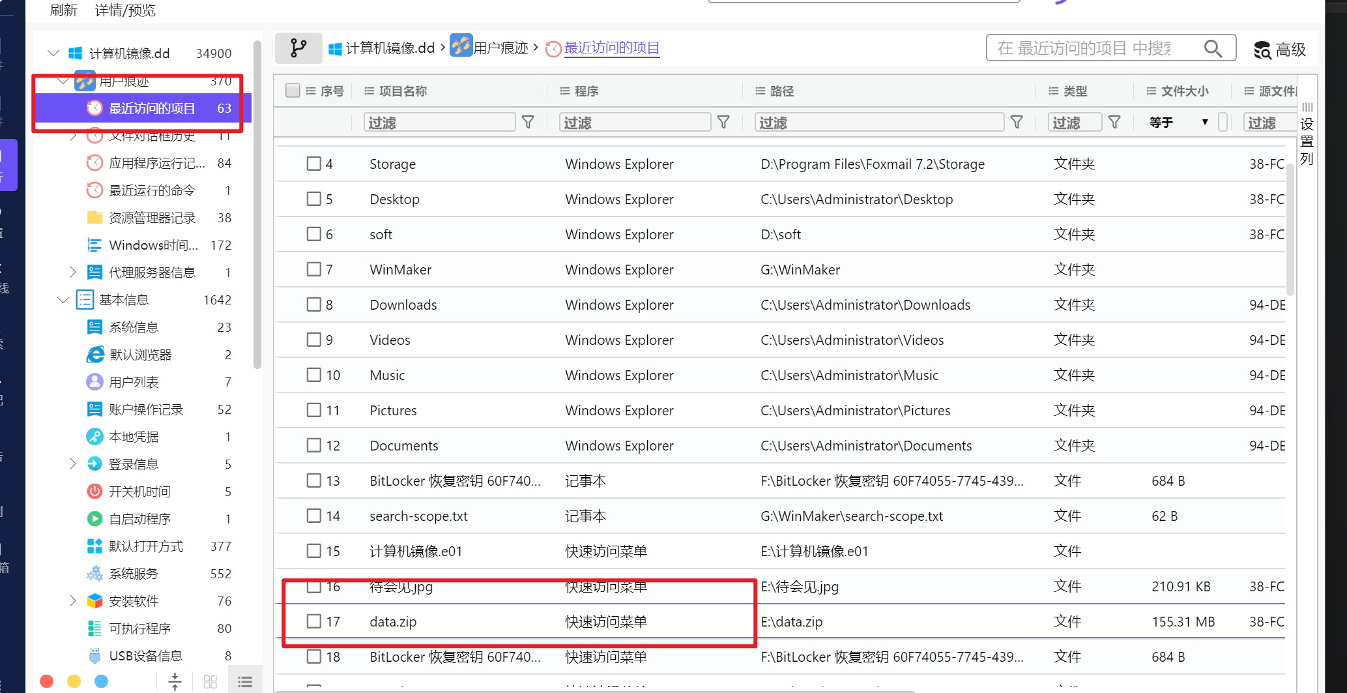
Task: Open the 详情/预览 menu item
Action: point(125,10)
